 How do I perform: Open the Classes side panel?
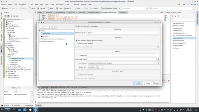pyautogui.click(x=2, y=15)
